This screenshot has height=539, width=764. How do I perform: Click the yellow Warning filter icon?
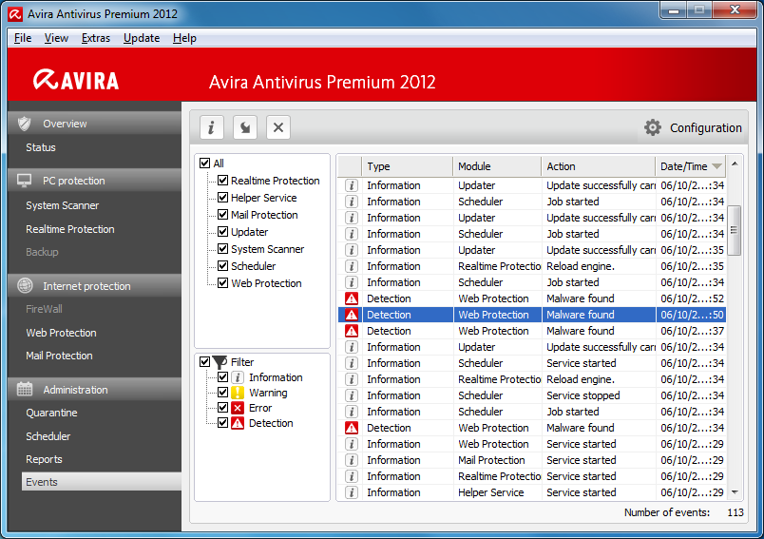(238, 393)
